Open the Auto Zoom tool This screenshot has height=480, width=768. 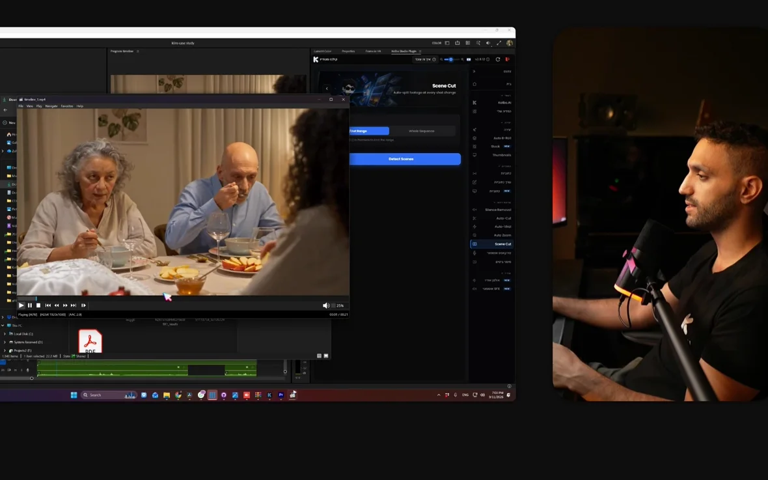point(492,235)
